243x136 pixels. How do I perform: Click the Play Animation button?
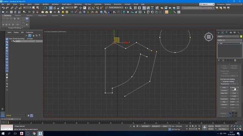(193, 126)
